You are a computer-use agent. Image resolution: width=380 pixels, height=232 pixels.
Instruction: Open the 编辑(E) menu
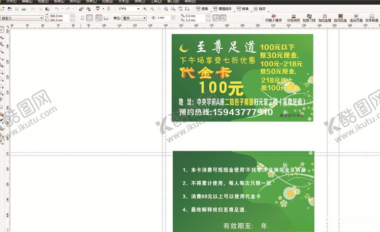[27, 1]
